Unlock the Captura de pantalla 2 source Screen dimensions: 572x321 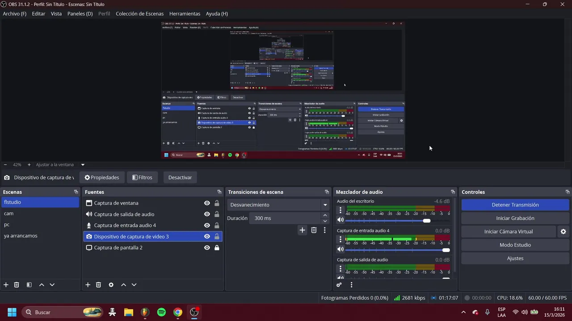[x=217, y=247]
